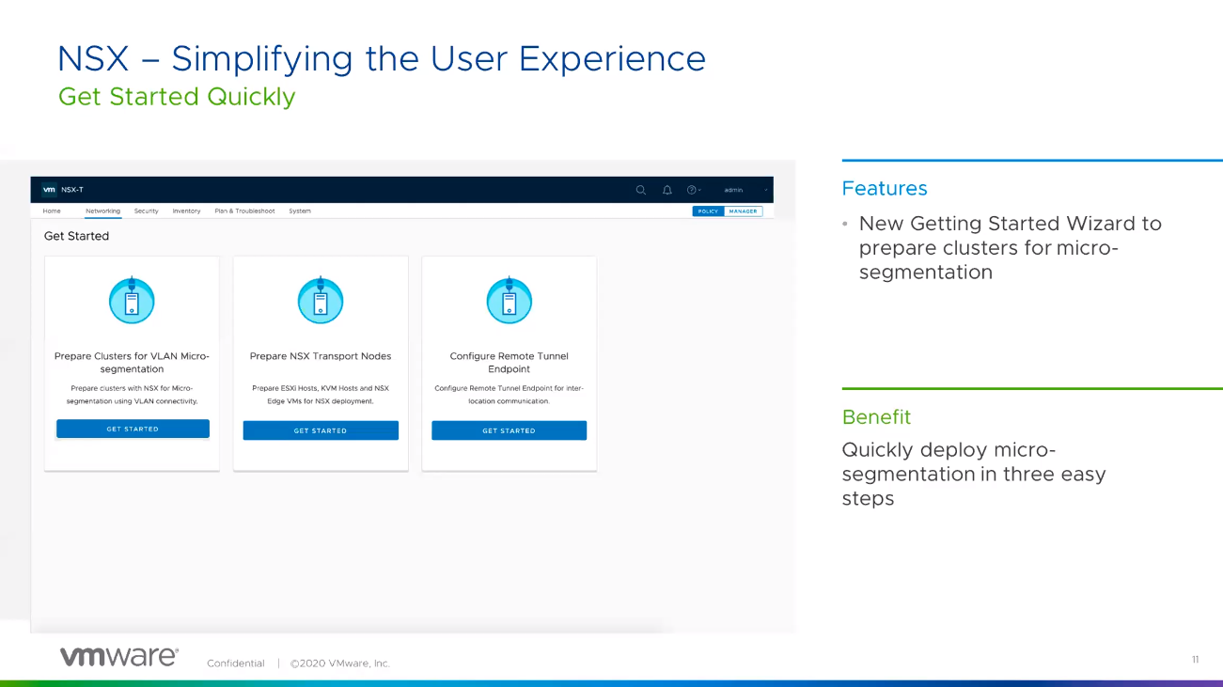
Task: Click the search magnifier icon in NSX-T header
Action: click(641, 190)
